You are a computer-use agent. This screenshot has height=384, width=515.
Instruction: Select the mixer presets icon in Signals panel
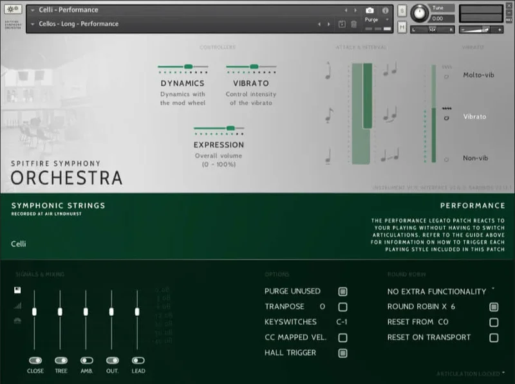click(x=17, y=290)
